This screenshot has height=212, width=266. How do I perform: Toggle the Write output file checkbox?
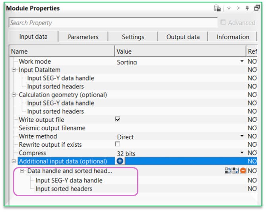(118, 119)
